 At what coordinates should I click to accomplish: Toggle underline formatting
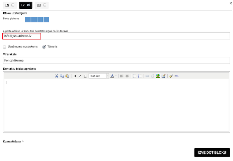tap(85, 76)
